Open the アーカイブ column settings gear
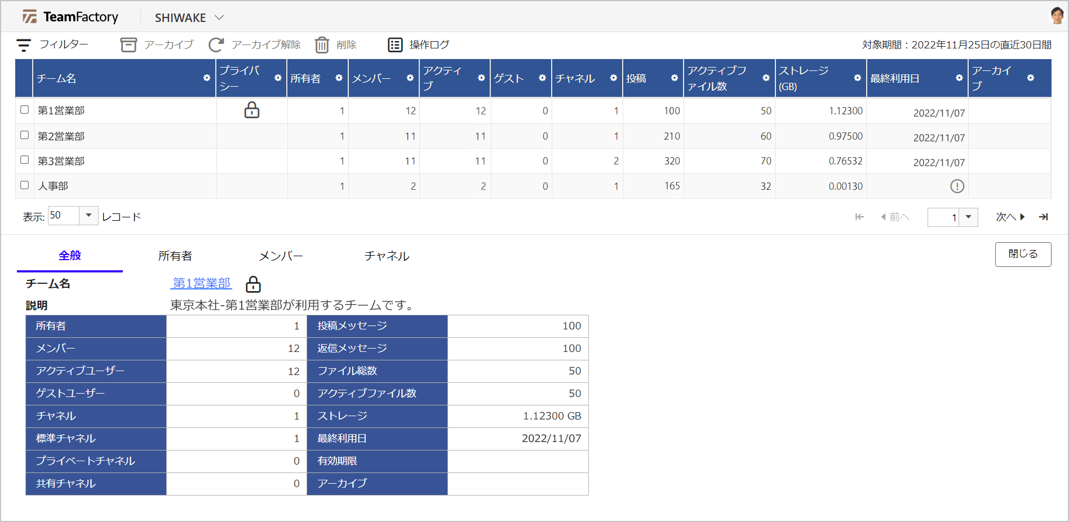Viewport: 1069px width, 522px height. click(x=1030, y=78)
